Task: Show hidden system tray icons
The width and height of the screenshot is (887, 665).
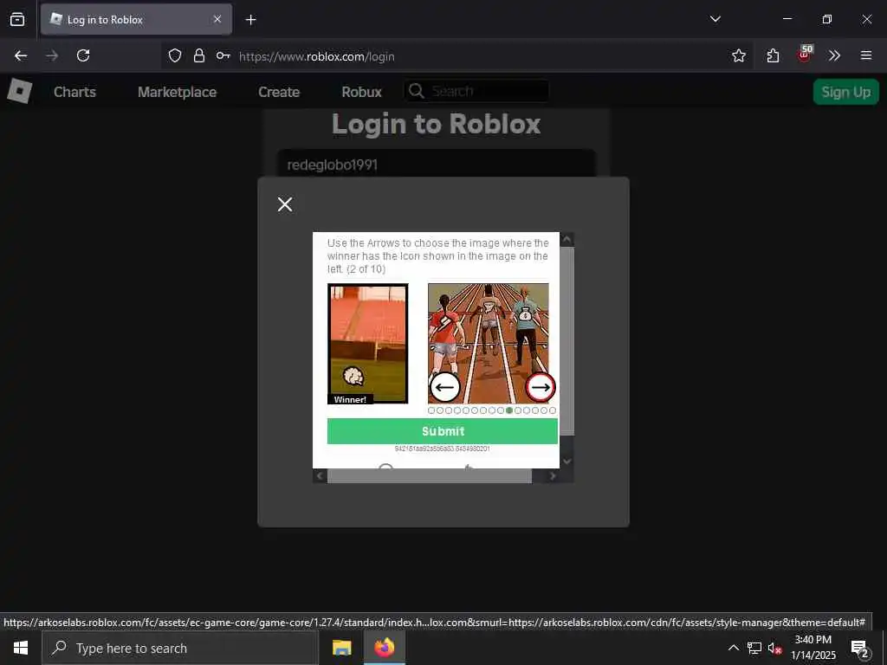Action: point(733,648)
